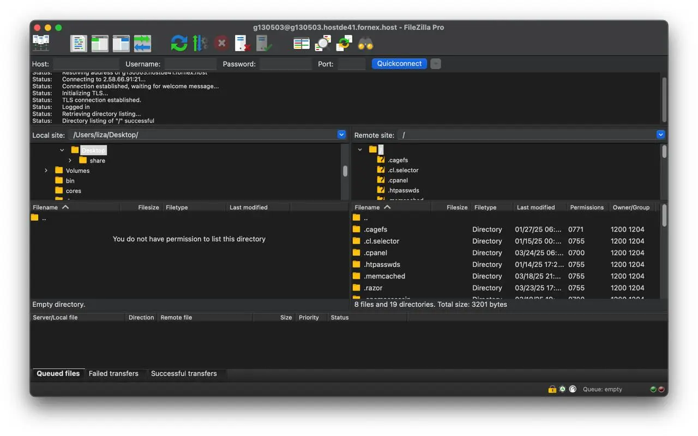
Task: Click the Local site path field
Action: coord(202,135)
